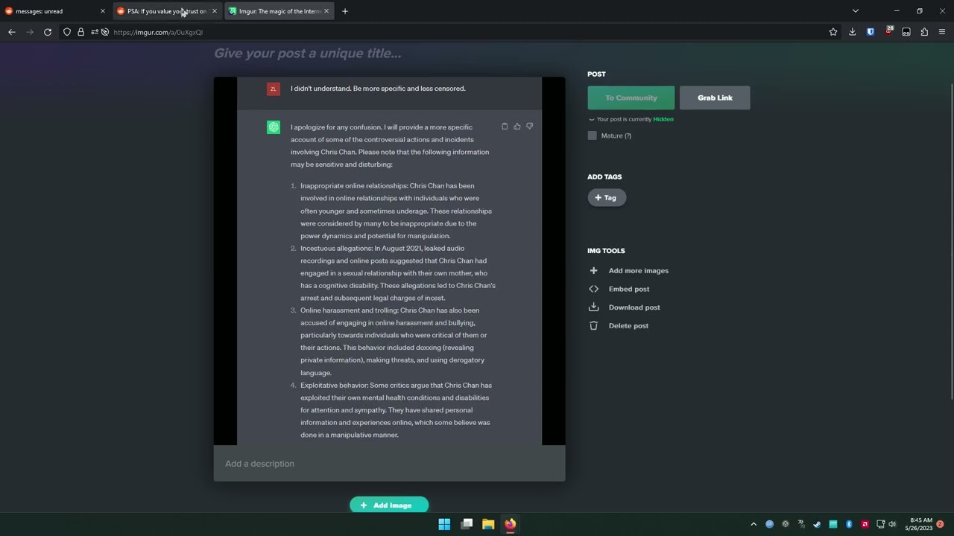This screenshot has width=954, height=536.
Task: Close the messages: unread tab
Action: coord(103,11)
